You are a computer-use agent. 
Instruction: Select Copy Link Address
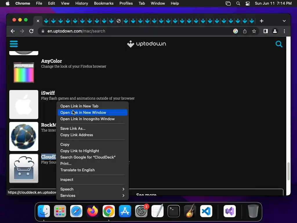tap(93, 135)
